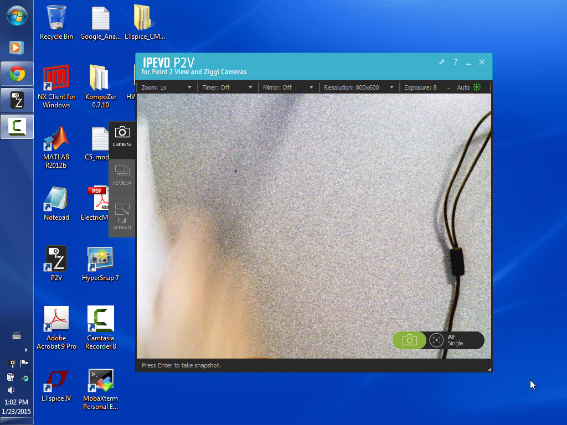567x425 pixels.
Task: Click 'Press Enter to take snapshot' status text
Action: 181,365
